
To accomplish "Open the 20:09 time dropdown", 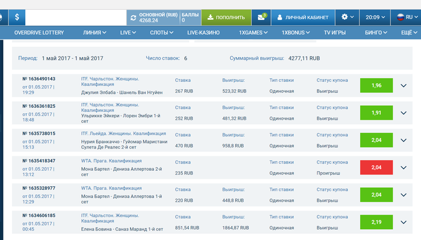I will 375,17.
